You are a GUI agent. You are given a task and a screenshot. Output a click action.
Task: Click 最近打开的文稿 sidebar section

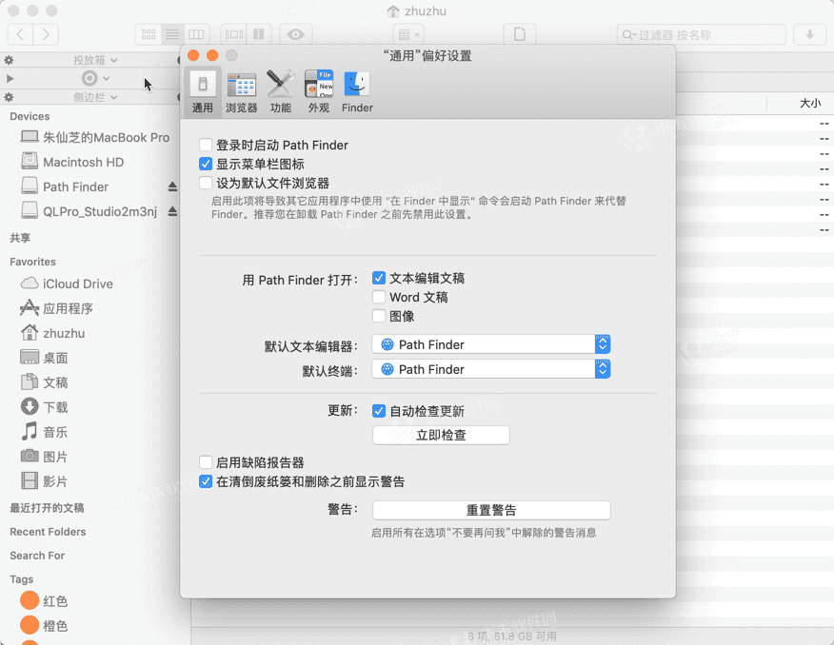coord(47,508)
